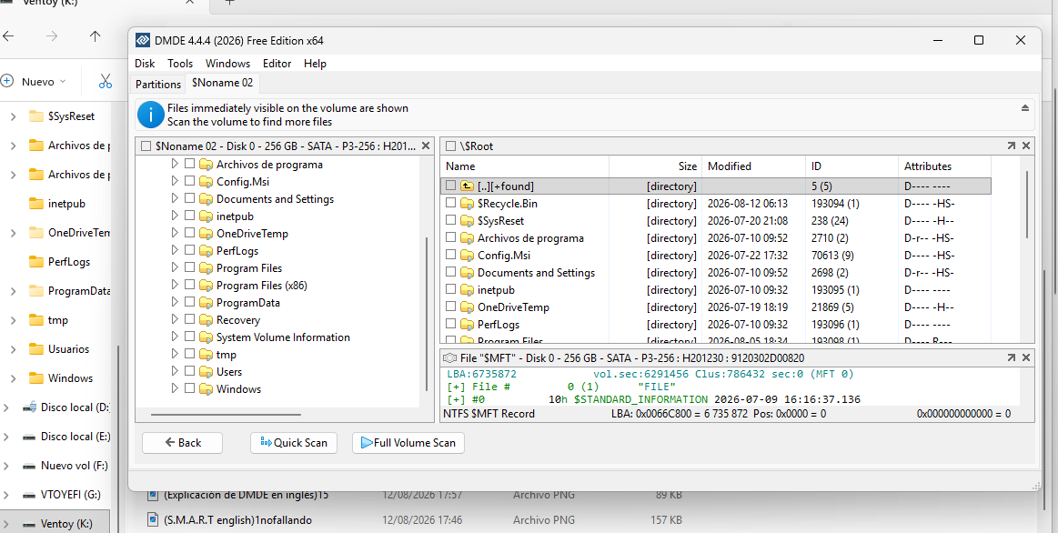Screen dimensions: 1058x533
Task: Check the OneDriveTemp row checkbox in list
Action: point(450,307)
